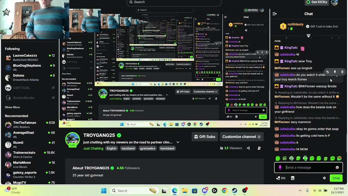
Task: Open BlueDogStephens channel in sidebar
Action: (30, 68)
